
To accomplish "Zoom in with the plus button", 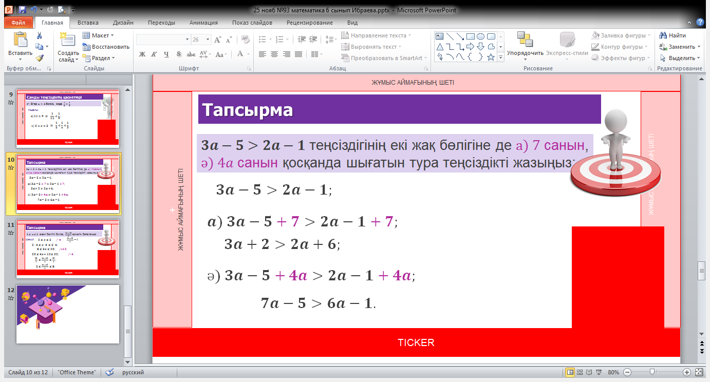I will click(x=687, y=372).
